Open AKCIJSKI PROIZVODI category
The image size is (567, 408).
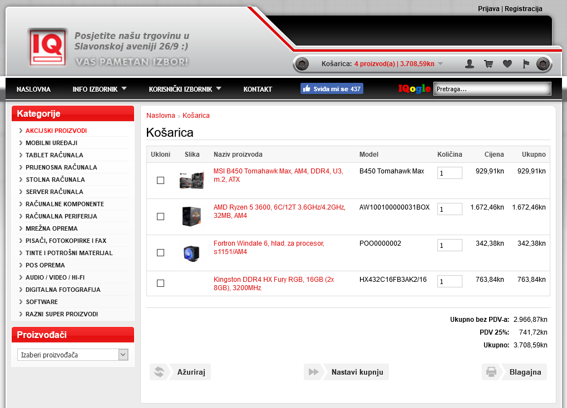pyautogui.click(x=56, y=131)
